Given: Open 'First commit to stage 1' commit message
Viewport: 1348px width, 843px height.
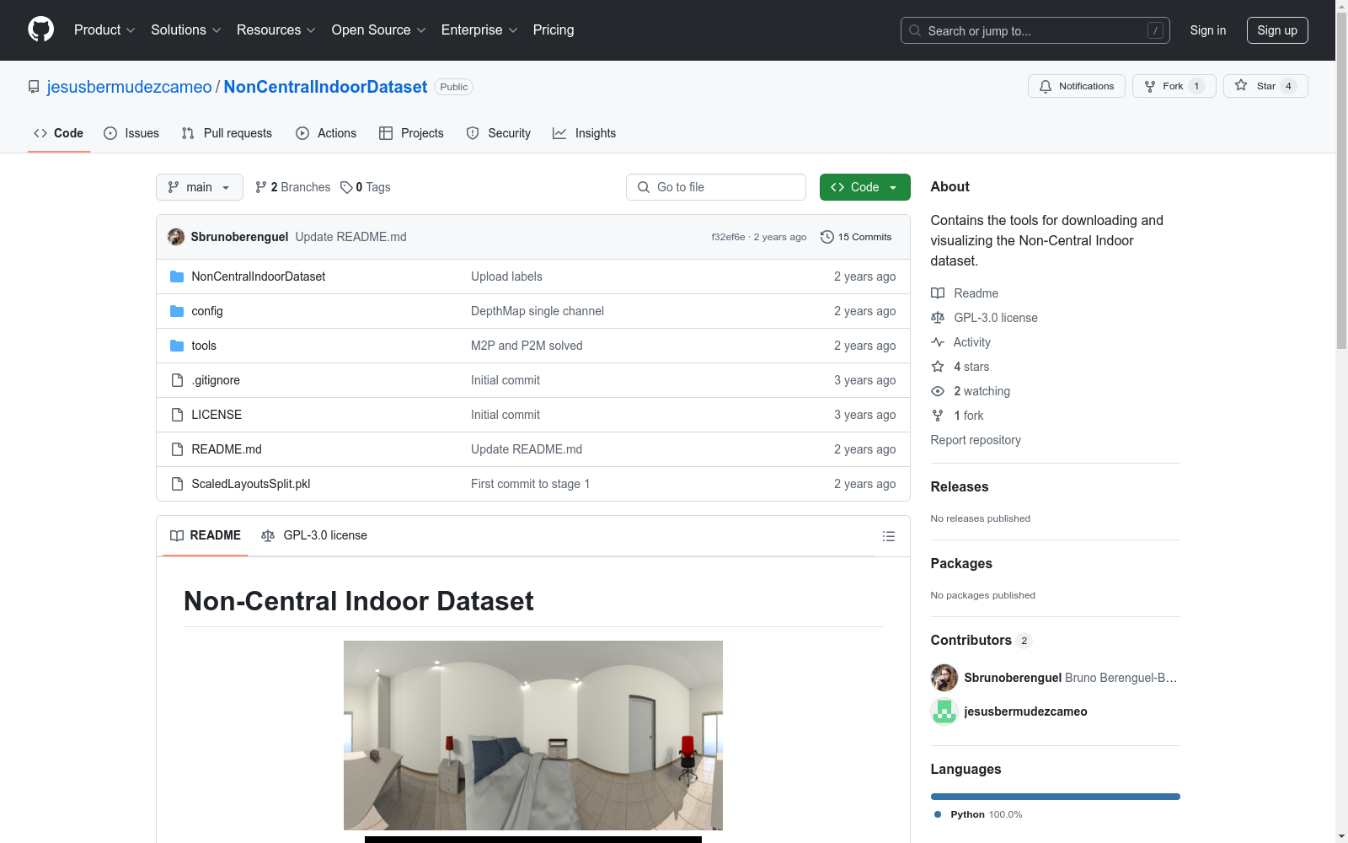Looking at the screenshot, I should click(x=530, y=484).
